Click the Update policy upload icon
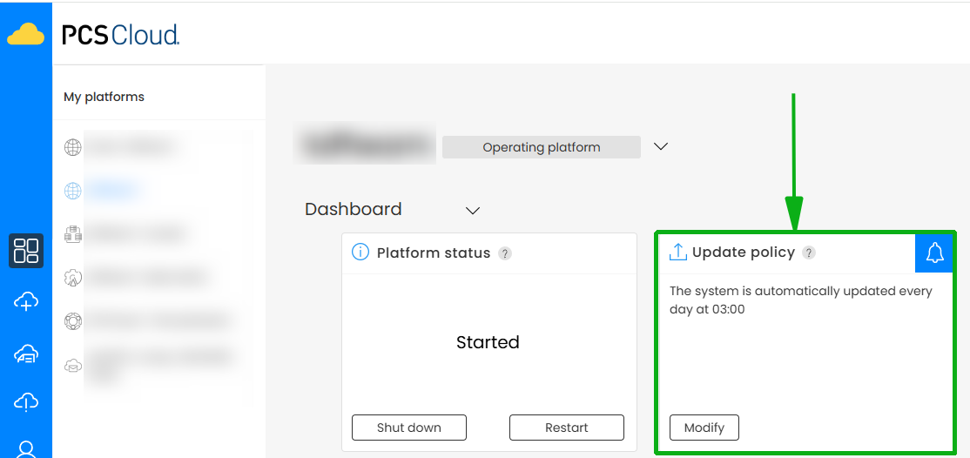The height and width of the screenshot is (458, 970). coord(678,252)
